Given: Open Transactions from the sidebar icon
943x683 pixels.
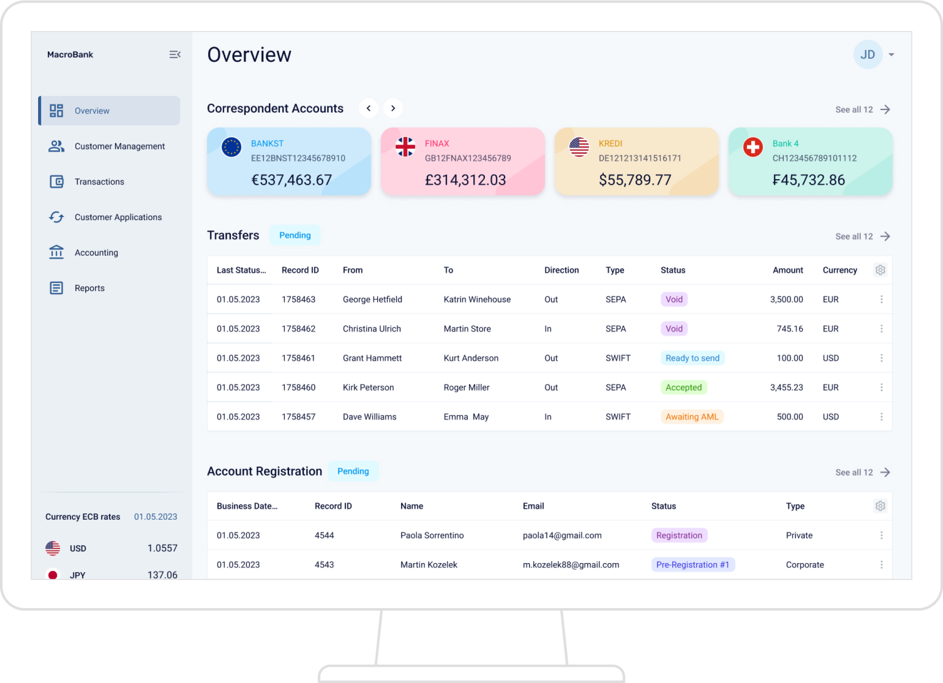Looking at the screenshot, I should pyautogui.click(x=56, y=181).
